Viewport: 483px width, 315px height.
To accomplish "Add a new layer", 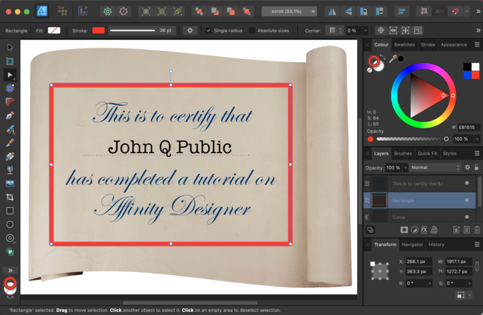I will click(456, 230).
